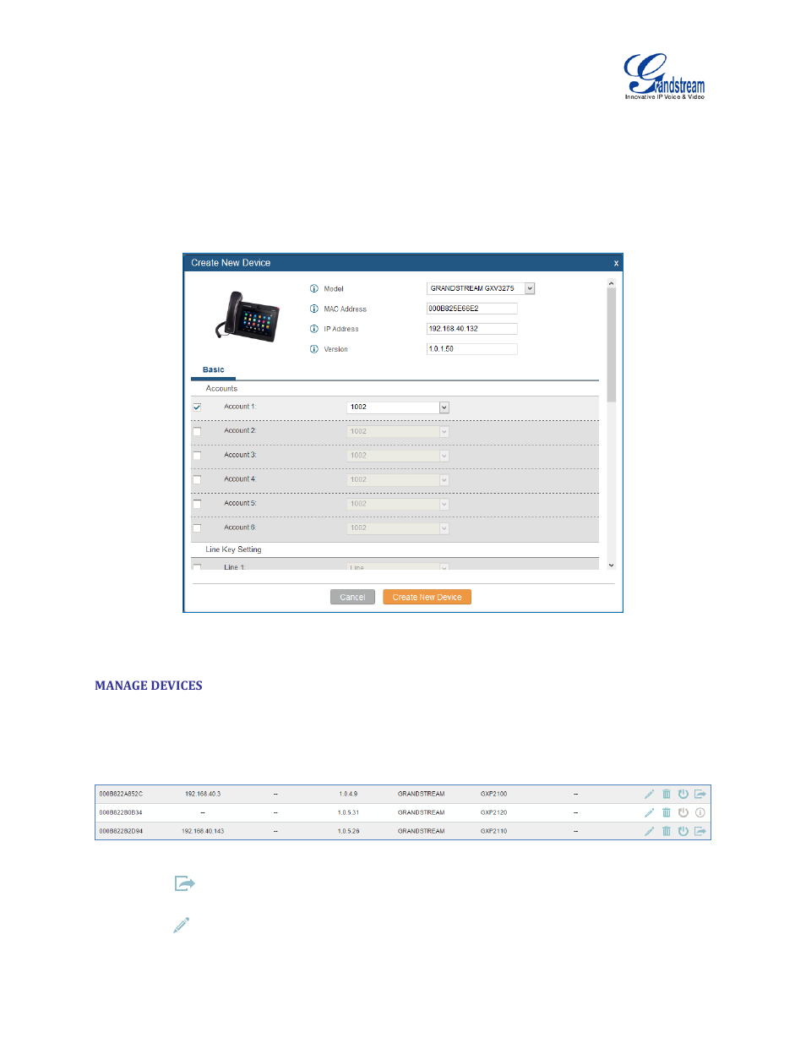Delete device 000B822B2D94 with trash icon
The width and height of the screenshot is (806, 1044).
pyautogui.click(x=667, y=831)
